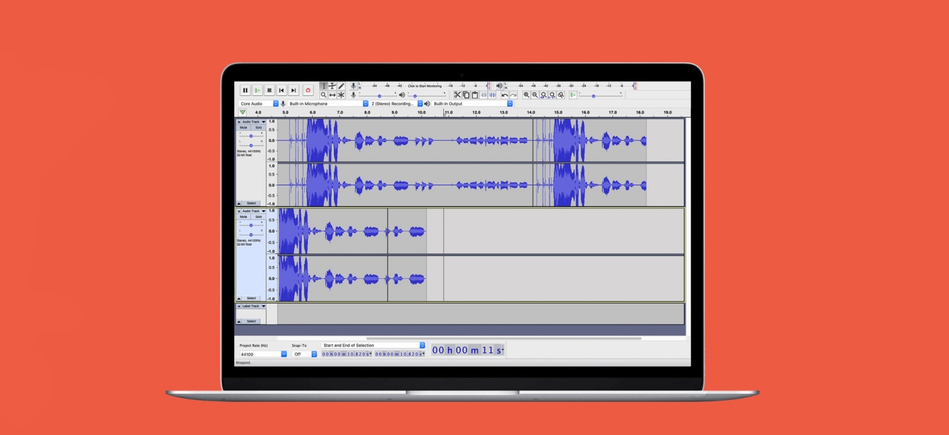Image resolution: width=949 pixels, height=435 pixels.
Task: Click the Zoom In icon
Action: point(526,95)
